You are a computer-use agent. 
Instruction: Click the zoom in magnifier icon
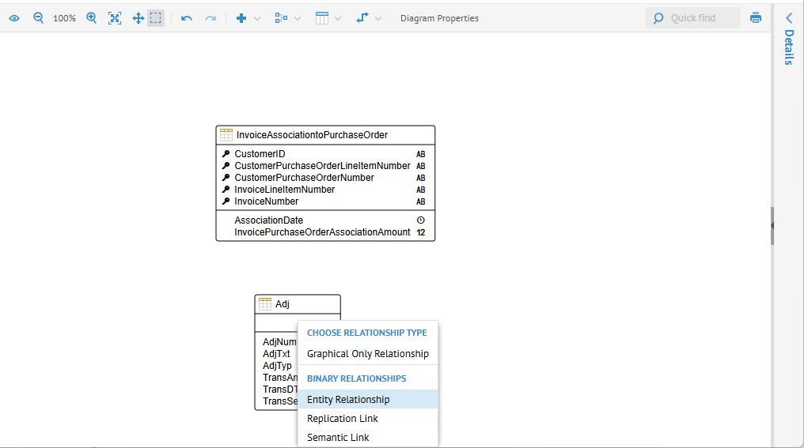tap(92, 18)
